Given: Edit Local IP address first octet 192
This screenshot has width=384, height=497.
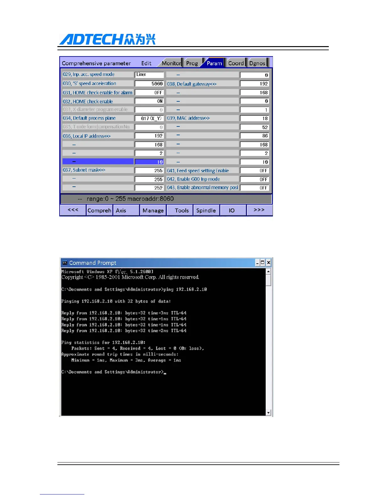Looking at the screenshot, I should [149, 136].
